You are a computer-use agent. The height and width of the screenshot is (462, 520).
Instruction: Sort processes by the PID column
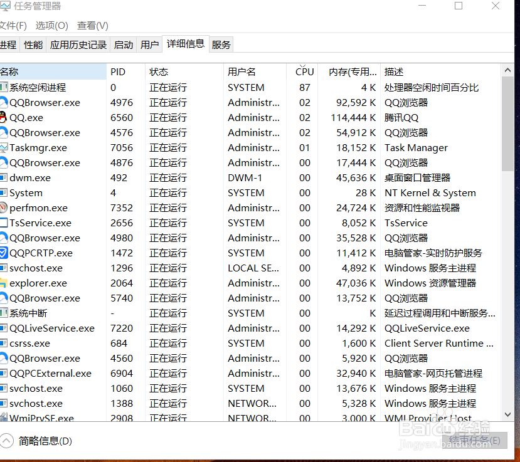118,71
